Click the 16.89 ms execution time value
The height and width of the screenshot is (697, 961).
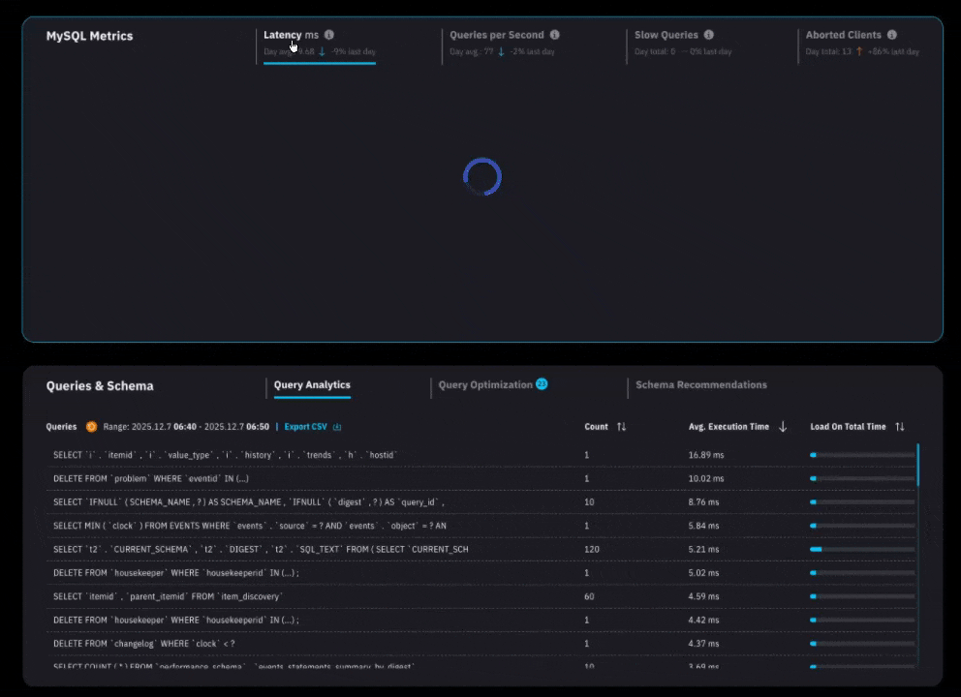706,455
